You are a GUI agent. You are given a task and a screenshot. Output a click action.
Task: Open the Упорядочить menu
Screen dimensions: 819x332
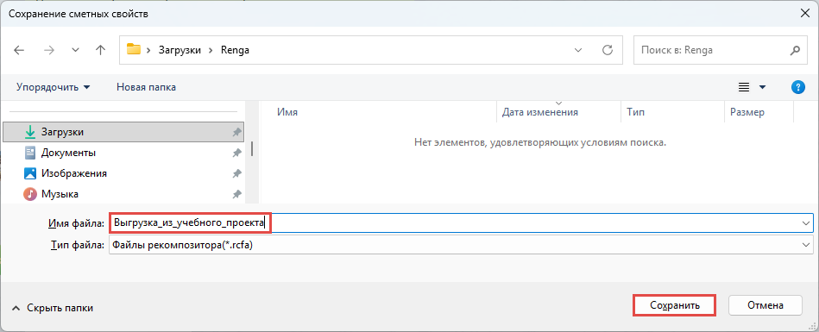[54, 87]
